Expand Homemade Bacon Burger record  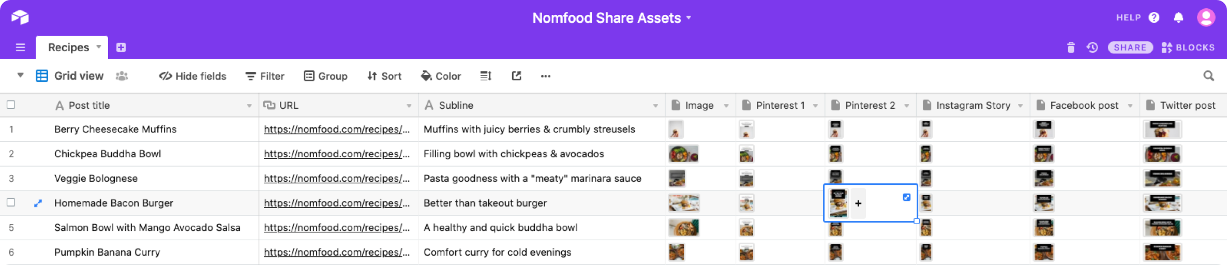[38, 203]
